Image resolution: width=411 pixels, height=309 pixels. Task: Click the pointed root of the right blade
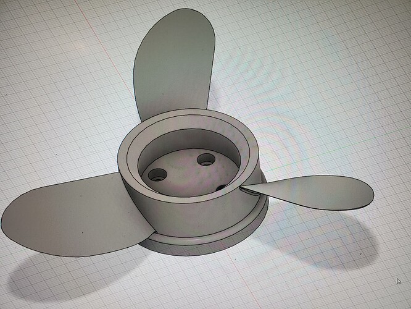click(243, 187)
